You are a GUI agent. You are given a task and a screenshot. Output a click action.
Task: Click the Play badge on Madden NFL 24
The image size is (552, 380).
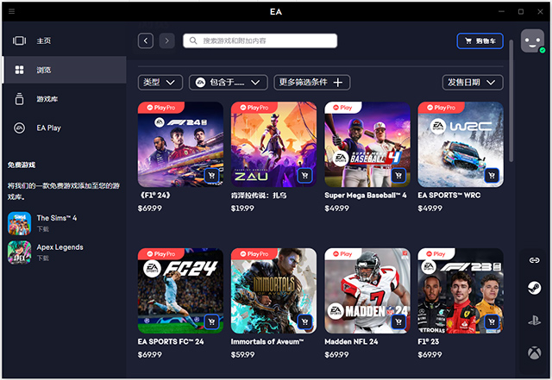point(342,253)
